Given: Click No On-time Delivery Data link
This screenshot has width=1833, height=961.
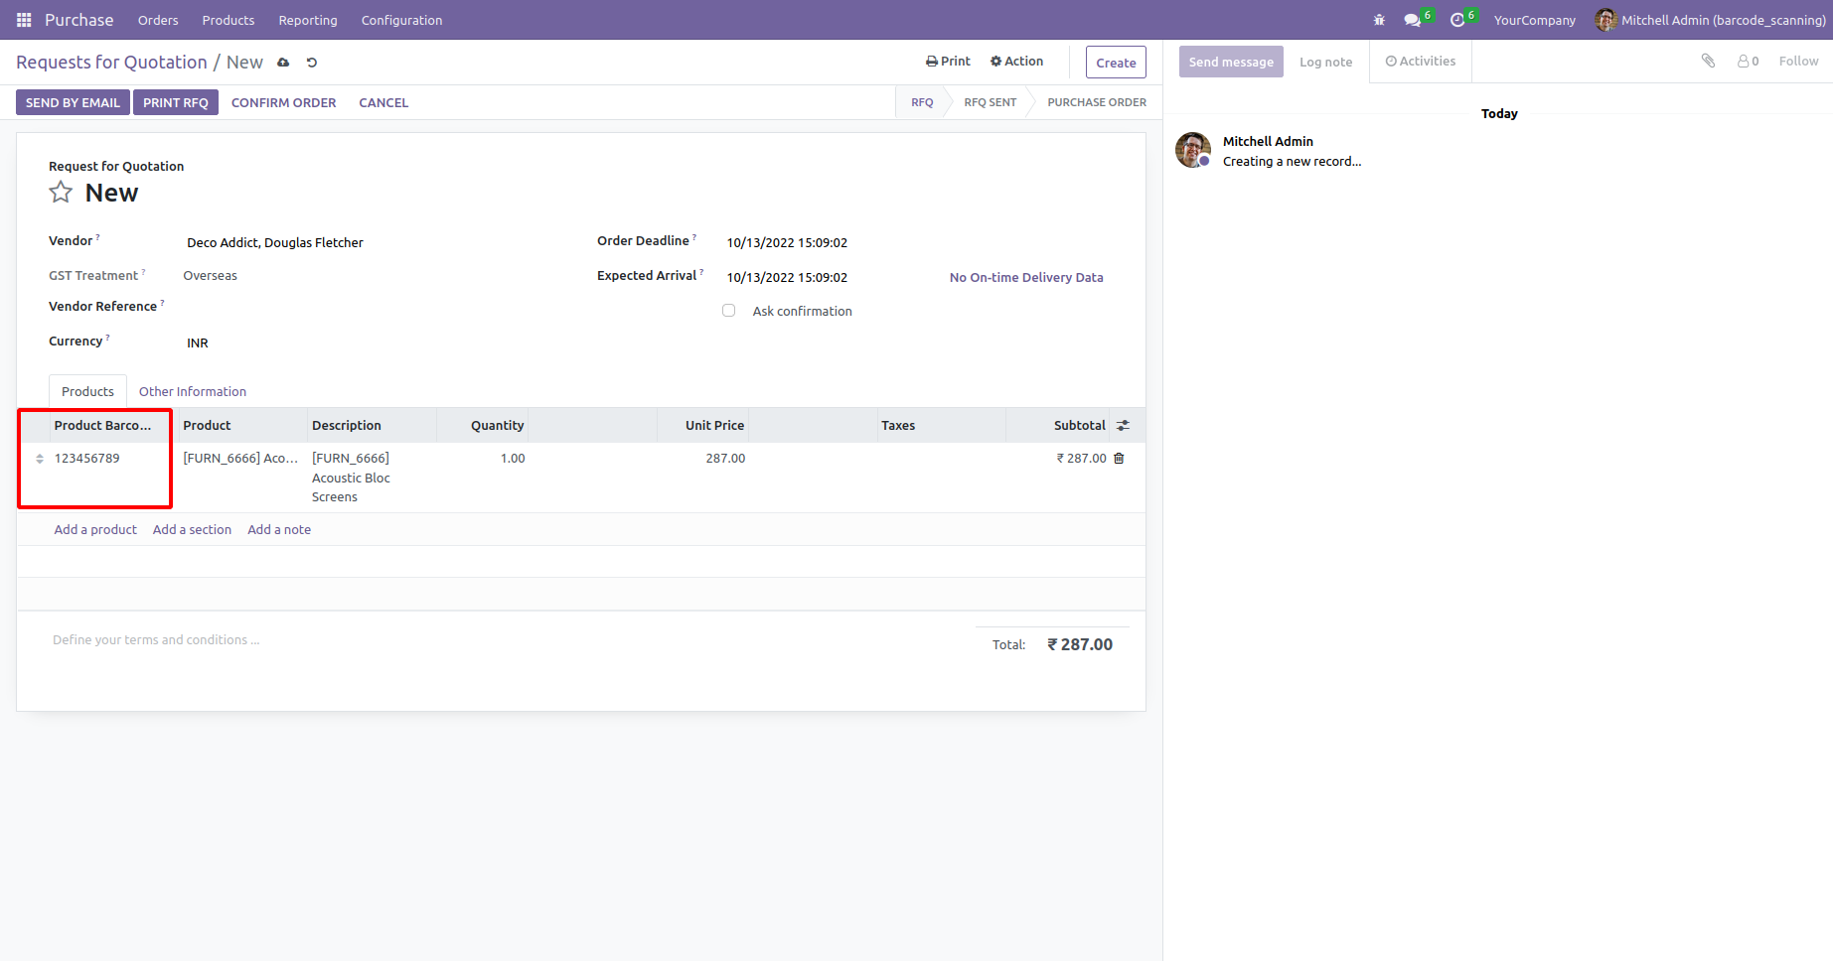Looking at the screenshot, I should (1026, 278).
